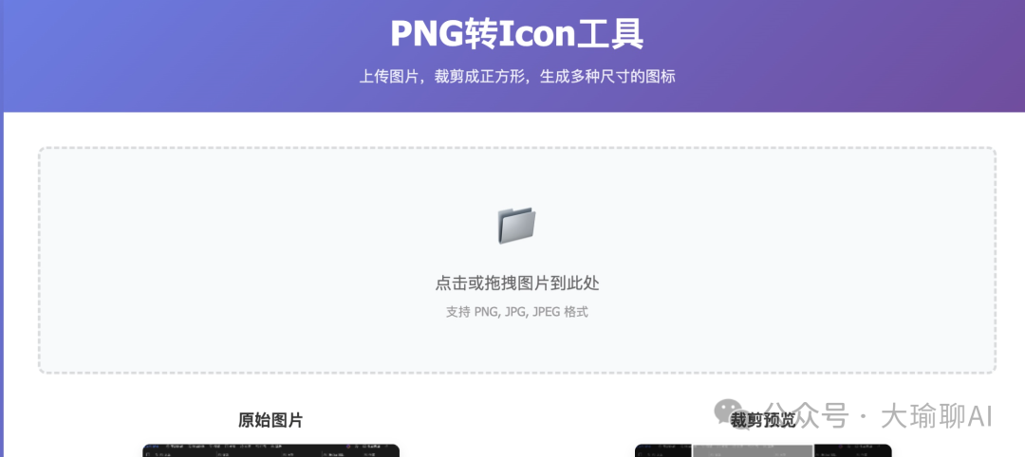The image size is (1025, 457).
Task: Select the 裁剪预览 section heading
Action: click(763, 420)
